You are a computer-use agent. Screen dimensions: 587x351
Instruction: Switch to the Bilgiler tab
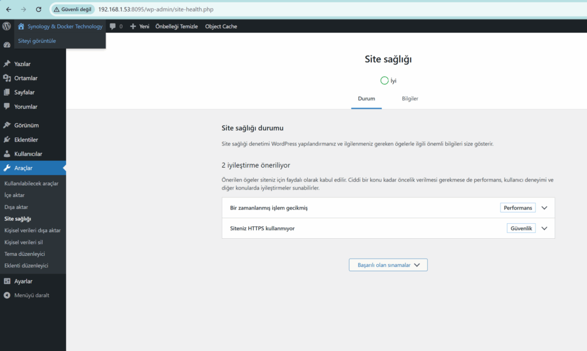pos(410,98)
